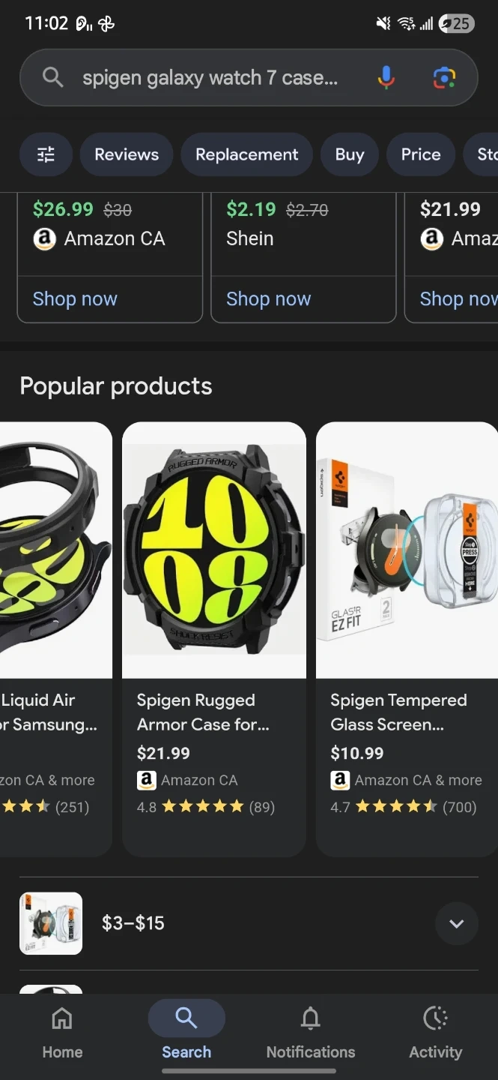Select the Replacement filter chip
Screen dimensions: 498x1080
tap(246, 154)
